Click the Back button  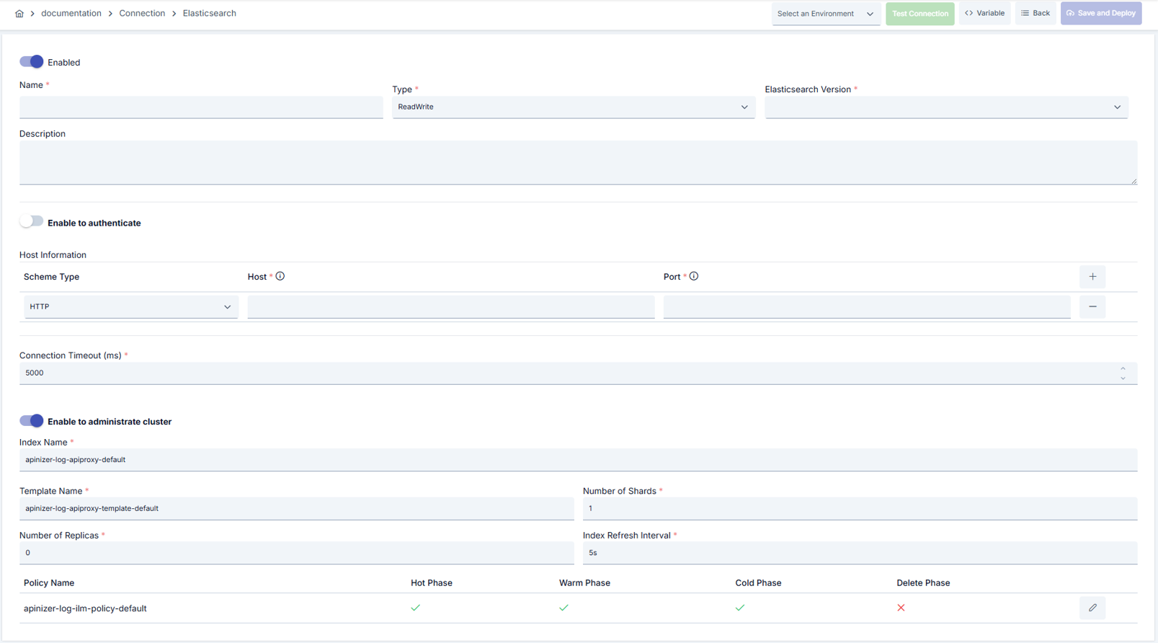click(x=1035, y=13)
